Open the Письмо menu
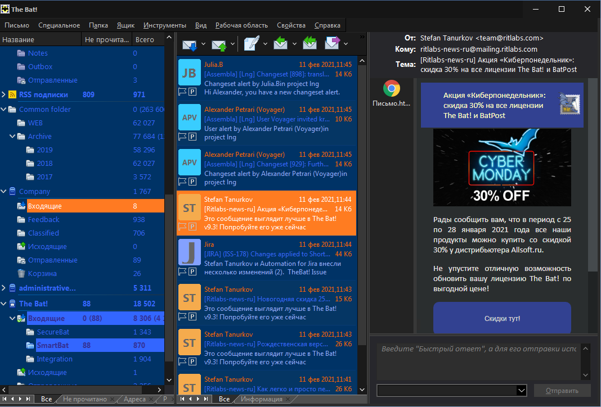The image size is (601, 407). (17, 25)
